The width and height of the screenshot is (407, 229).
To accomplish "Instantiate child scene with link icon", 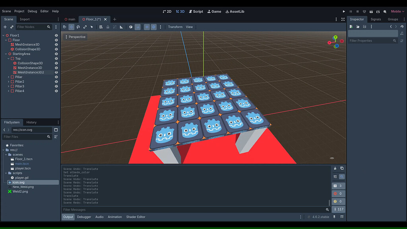I will 12,27.
